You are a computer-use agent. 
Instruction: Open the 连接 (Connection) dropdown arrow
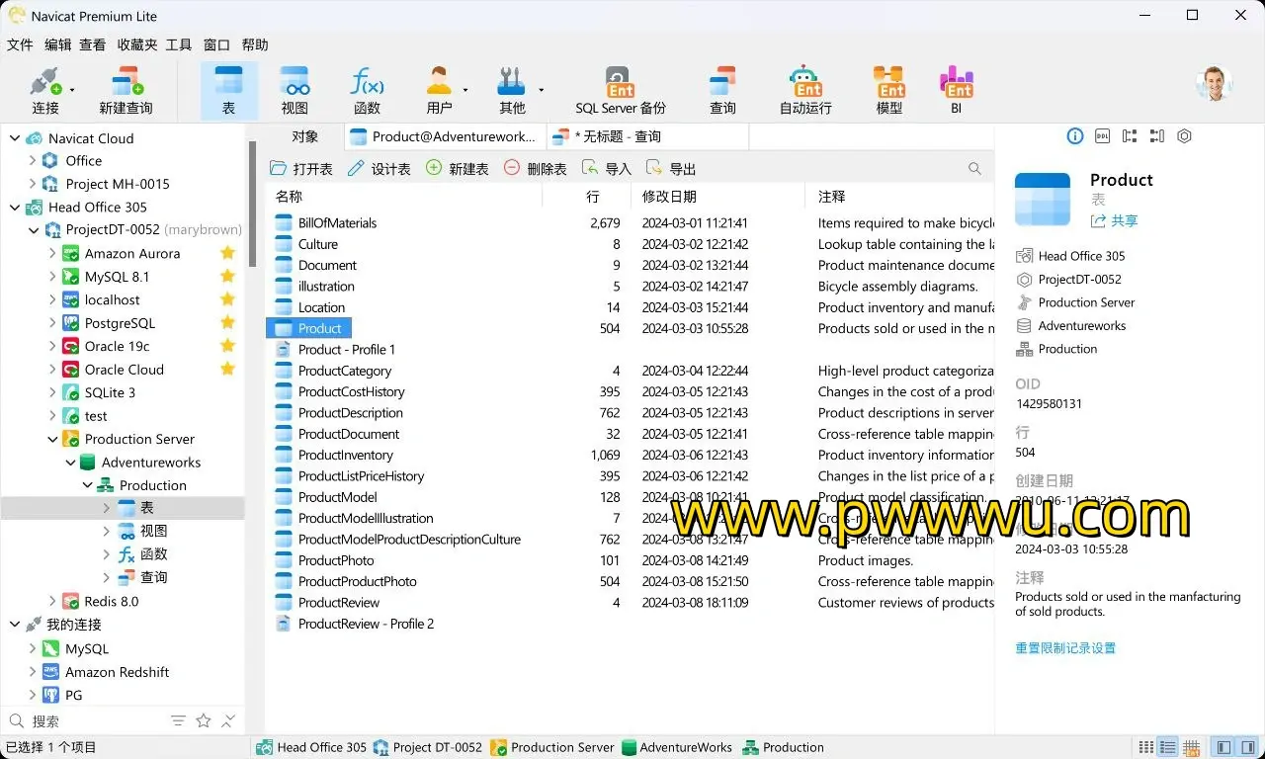[72, 90]
